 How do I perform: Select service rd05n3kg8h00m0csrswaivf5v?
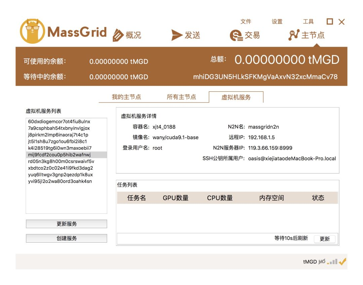[x=66, y=161]
